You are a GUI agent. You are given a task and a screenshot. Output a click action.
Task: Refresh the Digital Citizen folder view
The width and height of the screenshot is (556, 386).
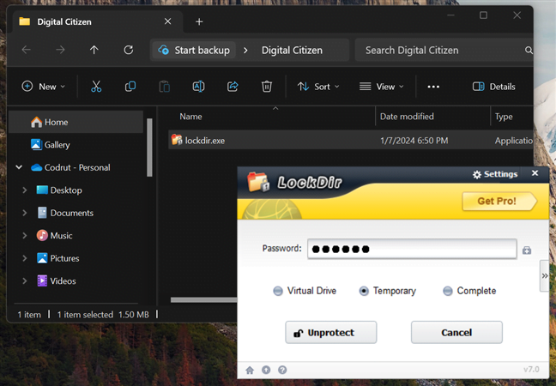tap(129, 50)
